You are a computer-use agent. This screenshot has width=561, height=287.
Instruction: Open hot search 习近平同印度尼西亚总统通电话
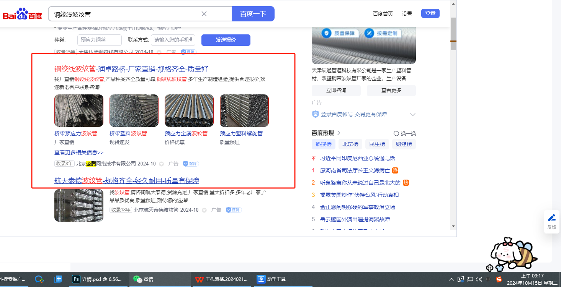coord(358,158)
